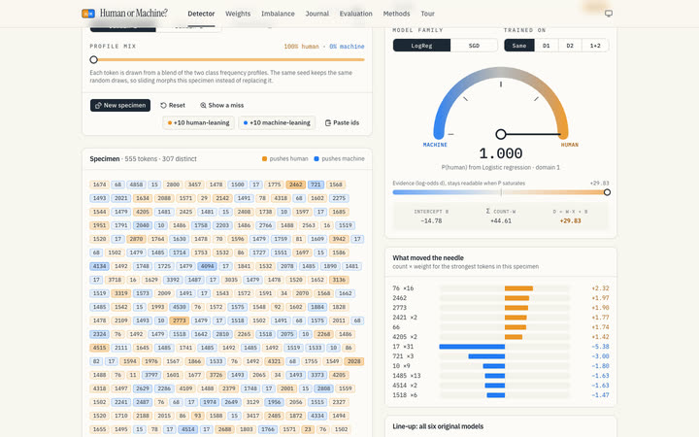Select D2 training domain

(x=570, y=46)
